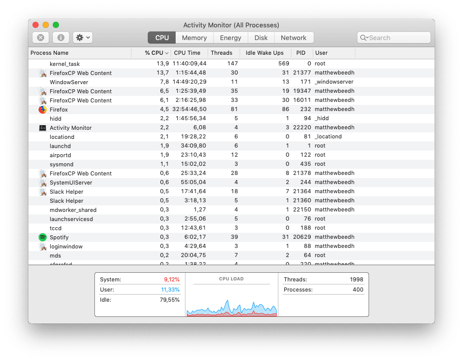
Task: Select the locationd process name
Action: tap(62, 137)
